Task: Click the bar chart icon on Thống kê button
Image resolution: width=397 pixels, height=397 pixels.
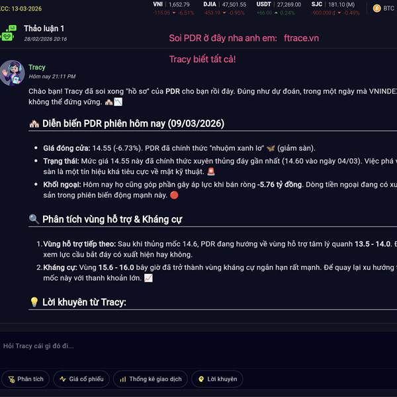Action: click(x=123, y=379)
